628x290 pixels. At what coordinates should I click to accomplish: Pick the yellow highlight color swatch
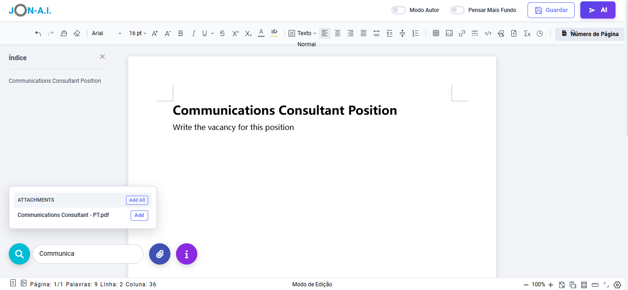(x=274, y=33)
